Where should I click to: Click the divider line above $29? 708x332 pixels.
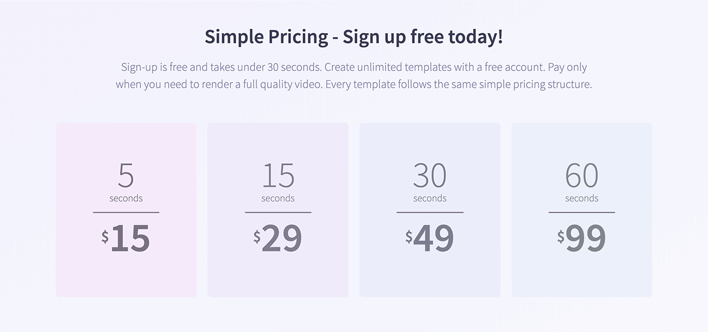point(278,212)
